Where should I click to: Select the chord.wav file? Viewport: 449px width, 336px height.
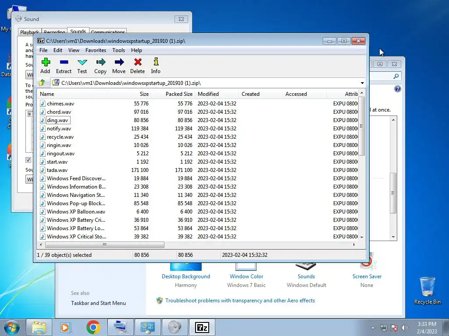tap(59, 112)
